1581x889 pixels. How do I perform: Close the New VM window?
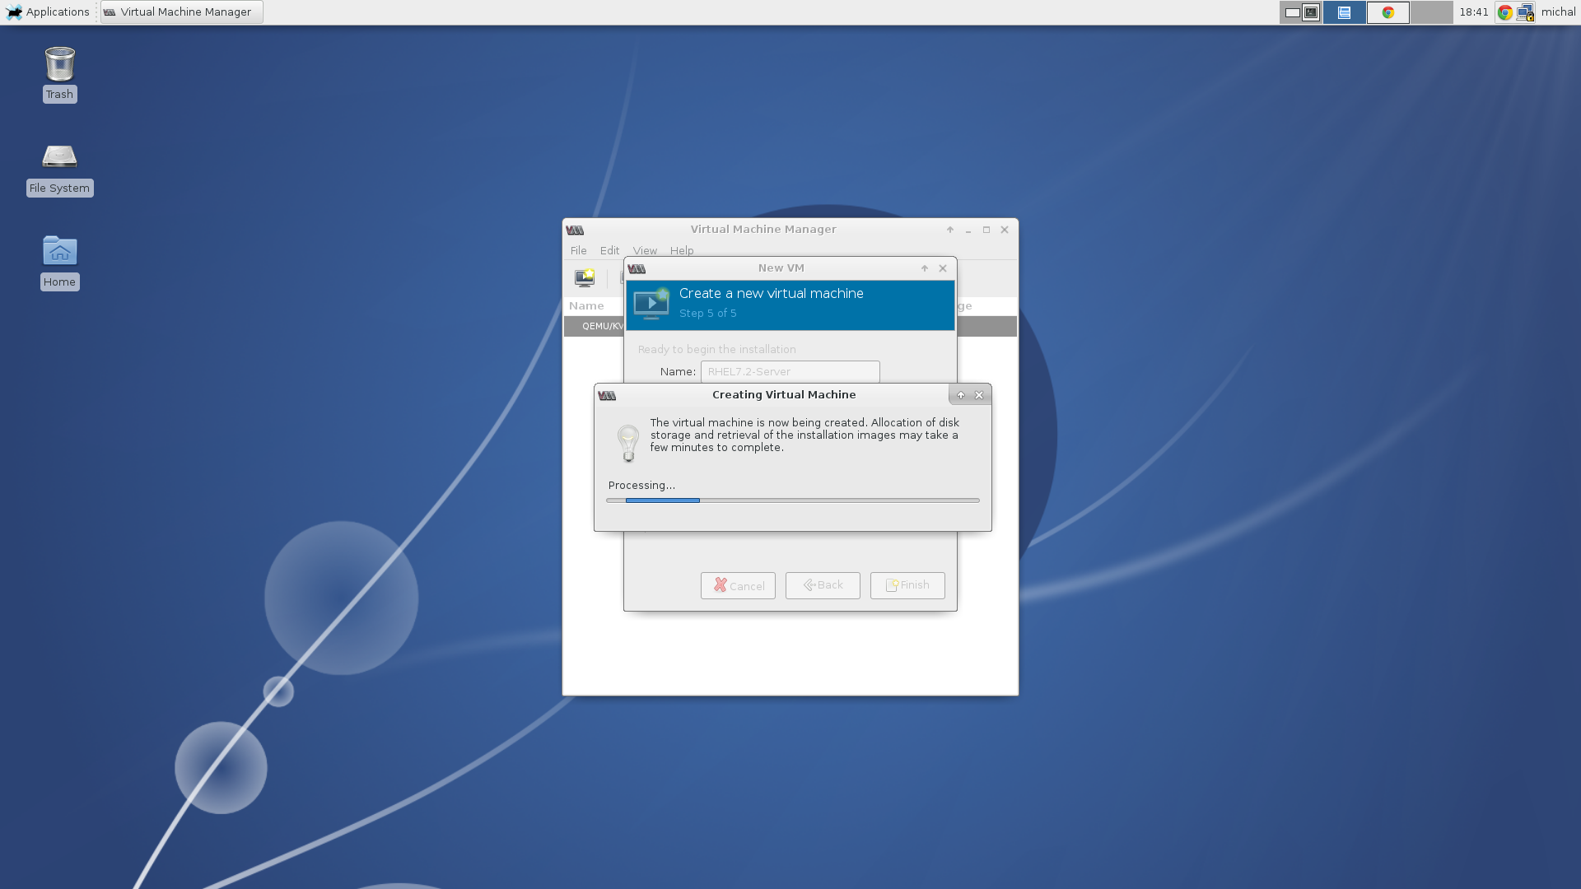coord(943,268)
